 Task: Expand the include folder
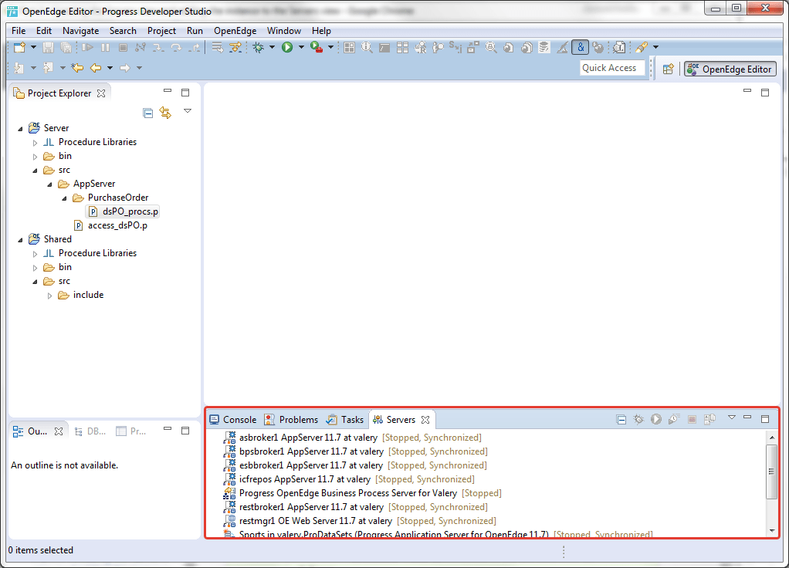pos(50,296)
